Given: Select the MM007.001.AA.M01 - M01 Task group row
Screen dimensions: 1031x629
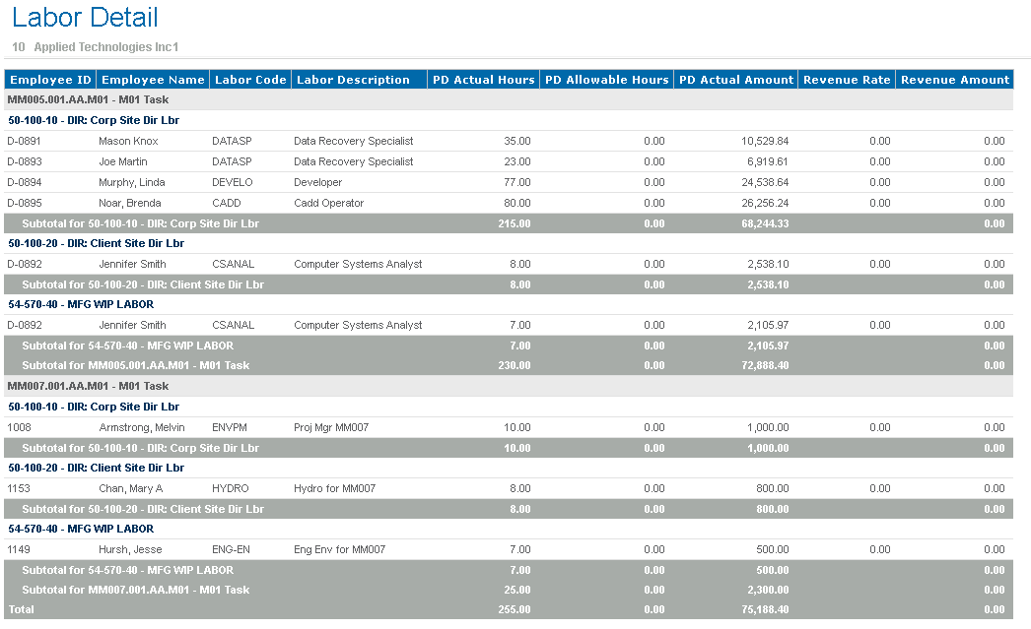Looking at the screenshot, I should [x=89, y=386].
